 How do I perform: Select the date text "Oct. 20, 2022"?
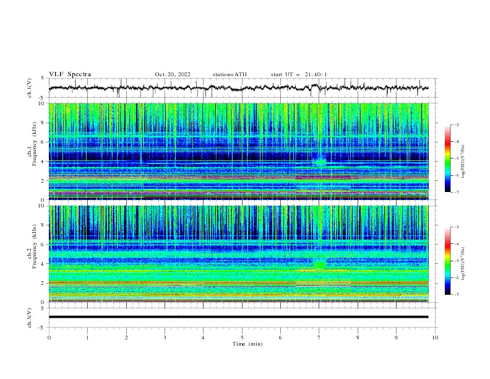173,74
